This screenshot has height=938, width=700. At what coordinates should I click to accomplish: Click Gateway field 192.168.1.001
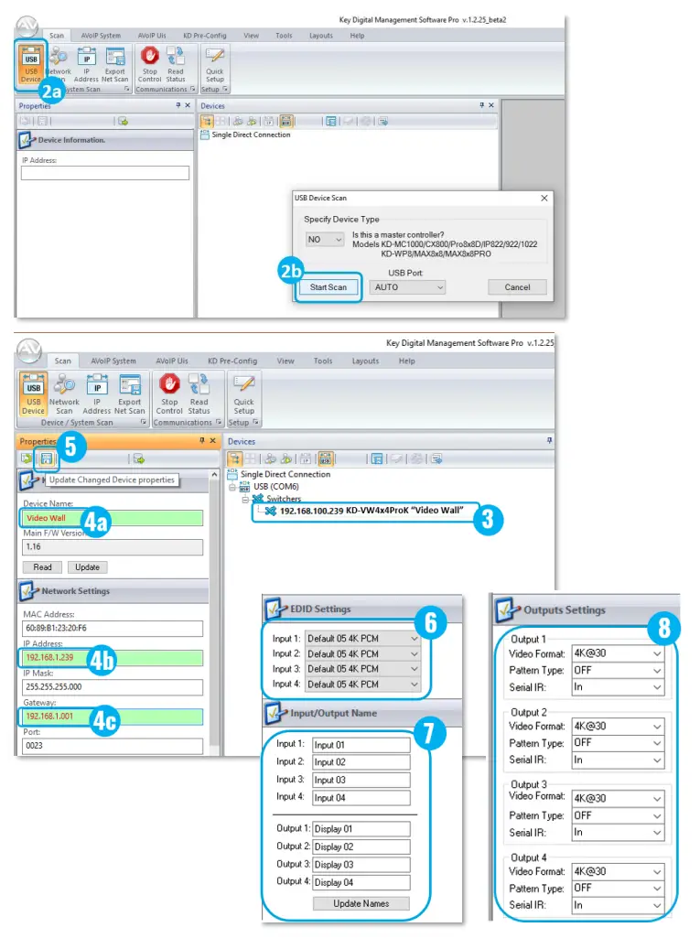[x=113, y=716]
